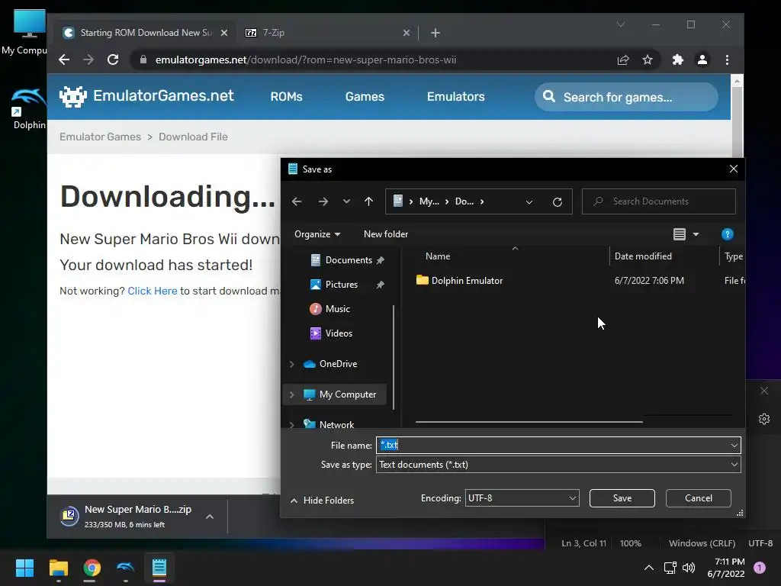Image resolution: width=781 pixels, height=586 pixels.
Task: Open help in the Save as dialog
Action: point(727,234)
